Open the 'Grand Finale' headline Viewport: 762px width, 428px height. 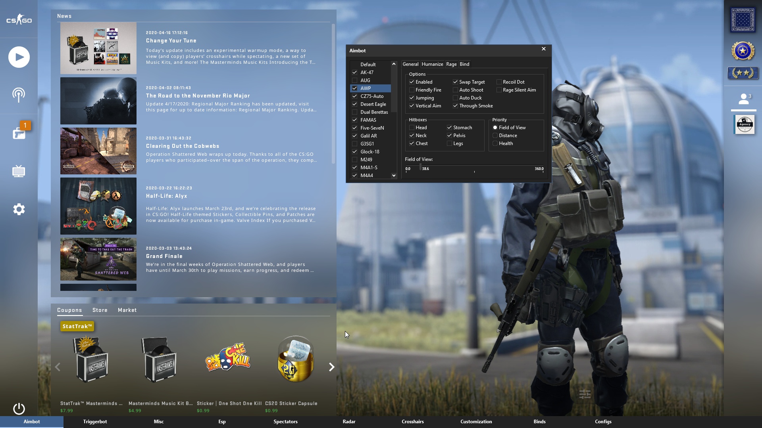(x=164, y=256)
